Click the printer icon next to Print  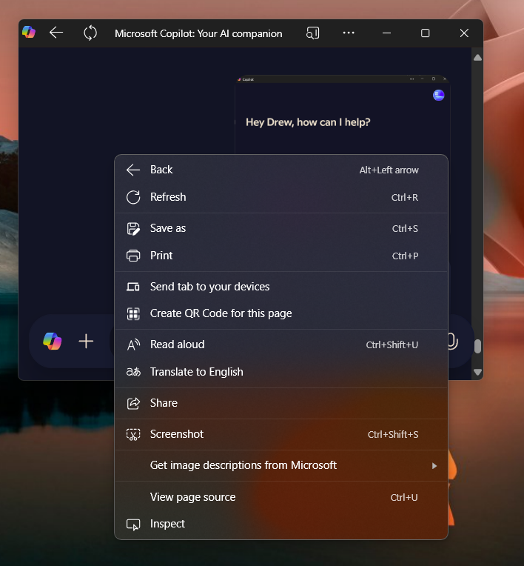point(133,256)
